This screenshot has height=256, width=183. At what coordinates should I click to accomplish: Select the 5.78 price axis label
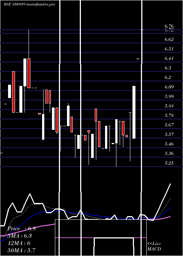[x=169, y=116]
